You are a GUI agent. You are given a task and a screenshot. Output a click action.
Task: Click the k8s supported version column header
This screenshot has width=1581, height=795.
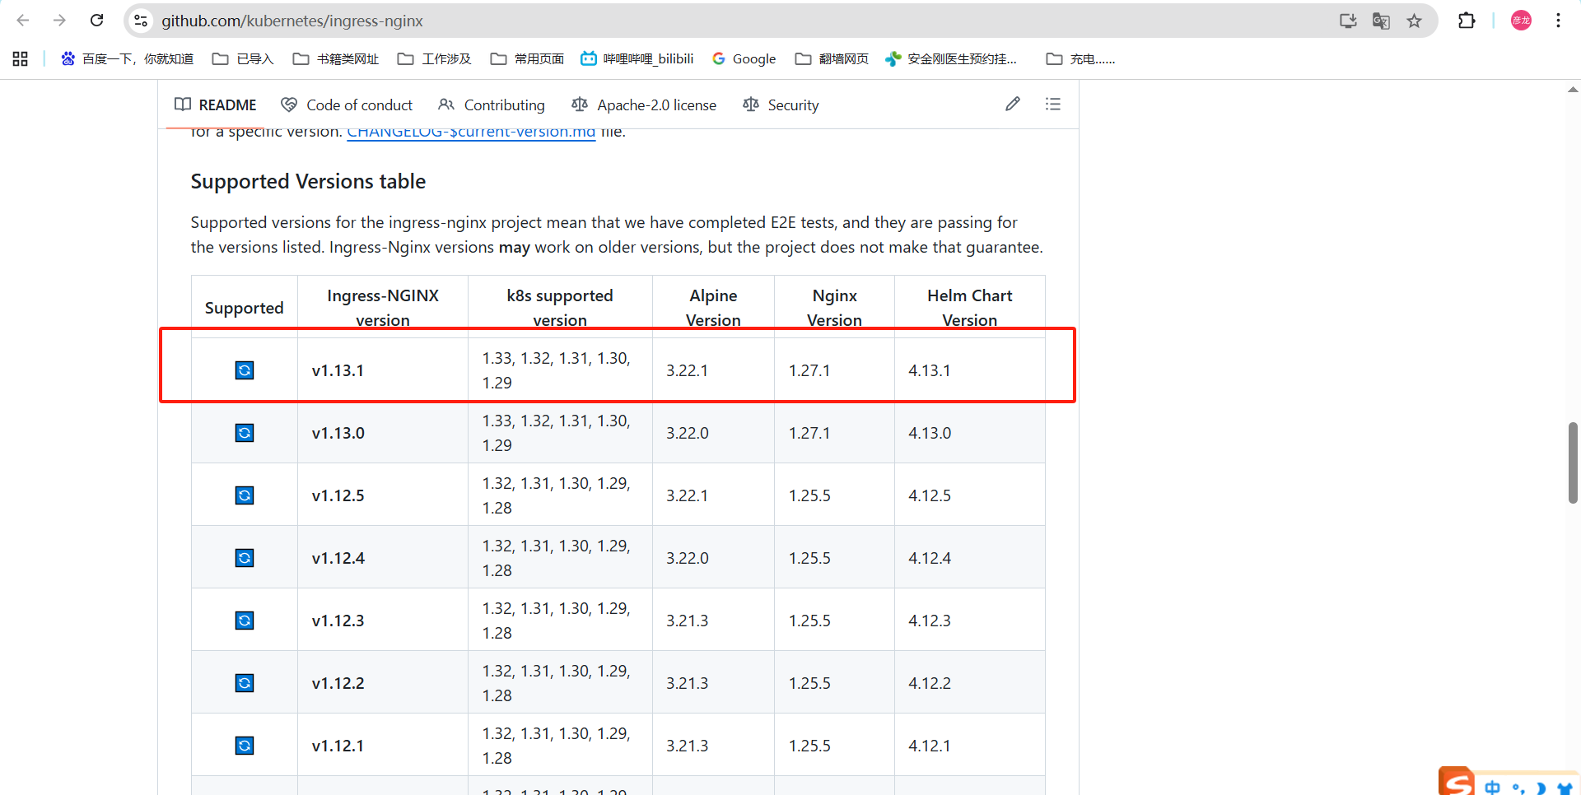coord(560,308)
